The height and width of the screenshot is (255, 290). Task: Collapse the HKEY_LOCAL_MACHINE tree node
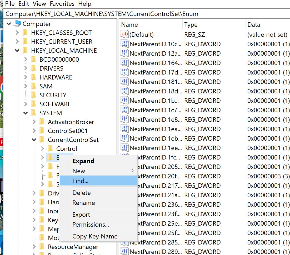(17, 51)
